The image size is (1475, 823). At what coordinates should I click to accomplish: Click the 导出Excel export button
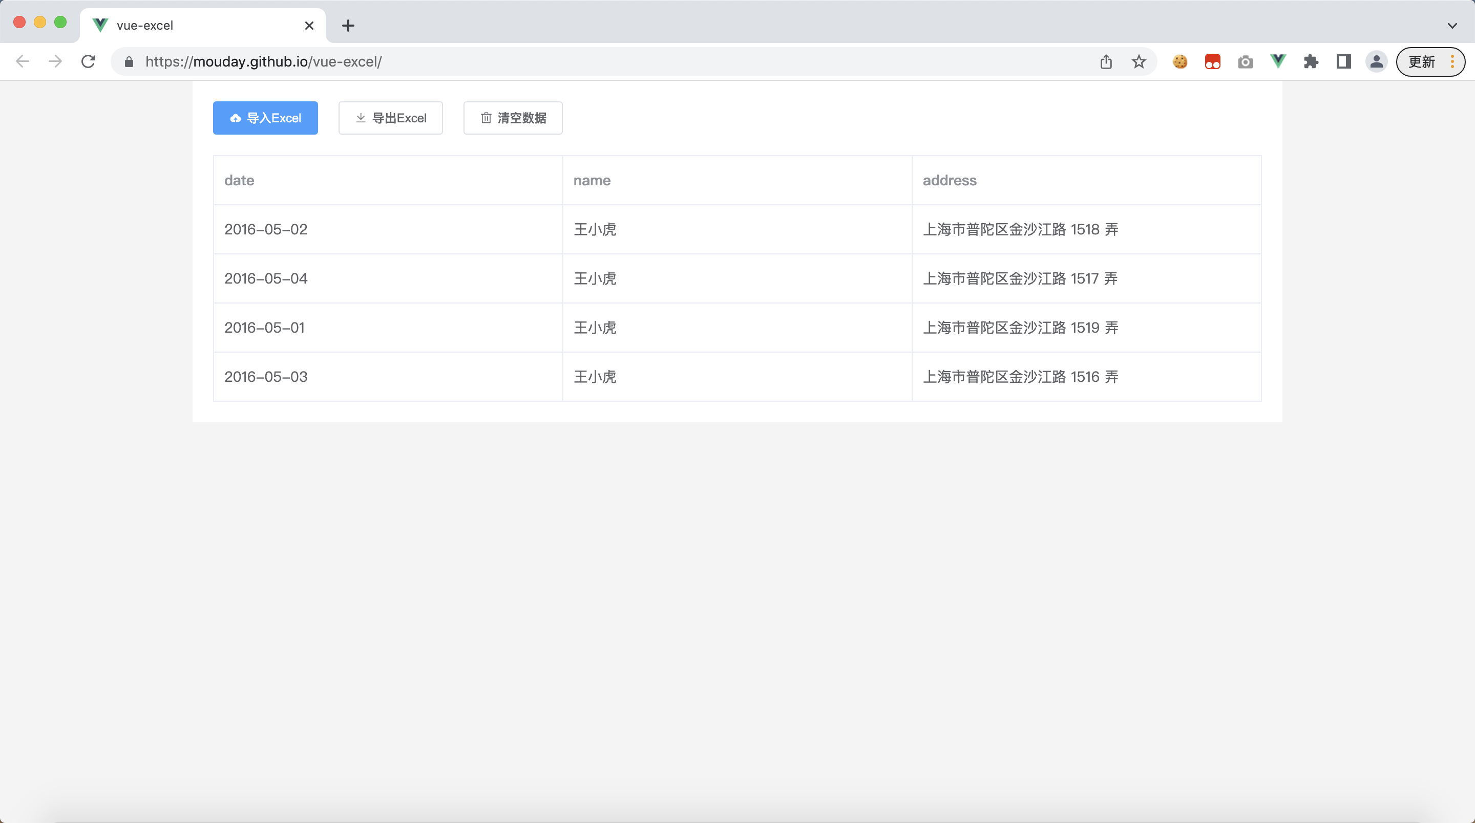pos(390,118)
